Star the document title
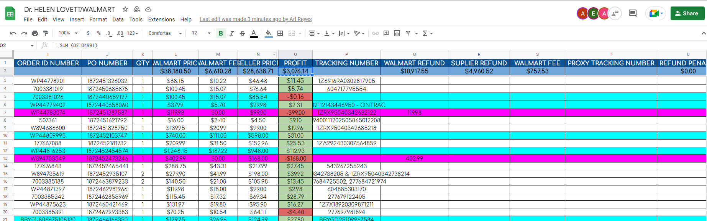 125,9
